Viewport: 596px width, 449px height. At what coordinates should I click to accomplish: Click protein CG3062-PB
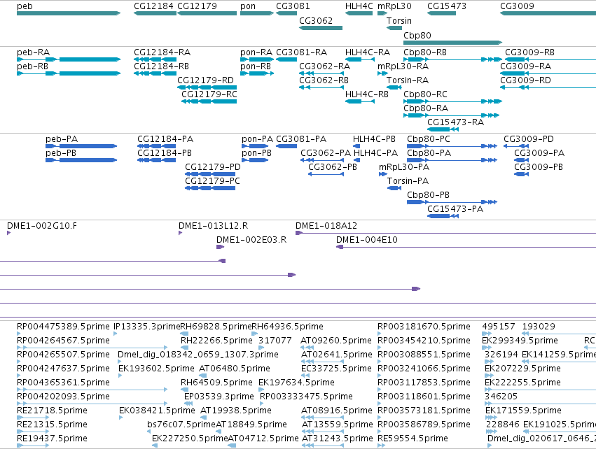point(333,167)
